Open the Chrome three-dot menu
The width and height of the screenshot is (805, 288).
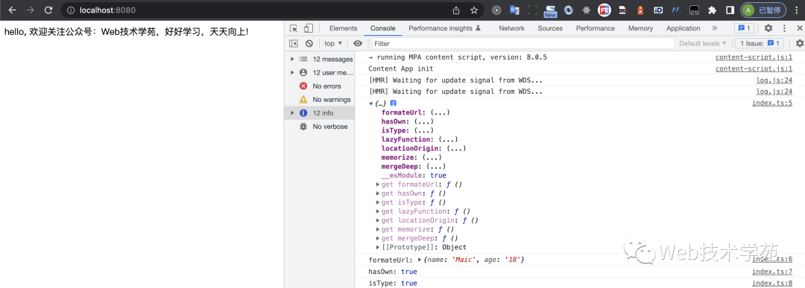click(797, 10)
